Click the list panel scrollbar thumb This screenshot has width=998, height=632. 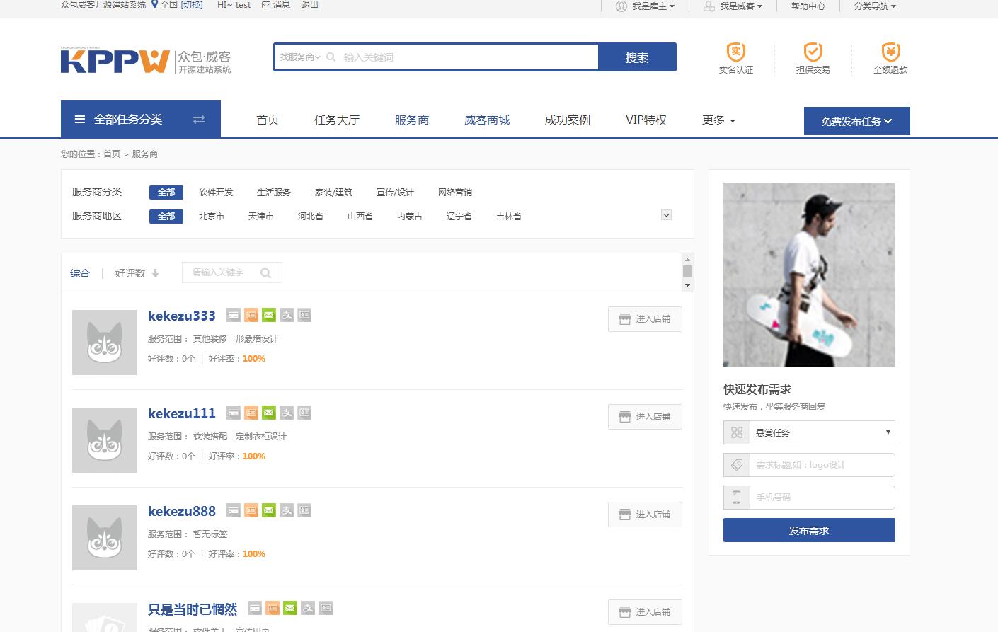(x=687, y=272)
